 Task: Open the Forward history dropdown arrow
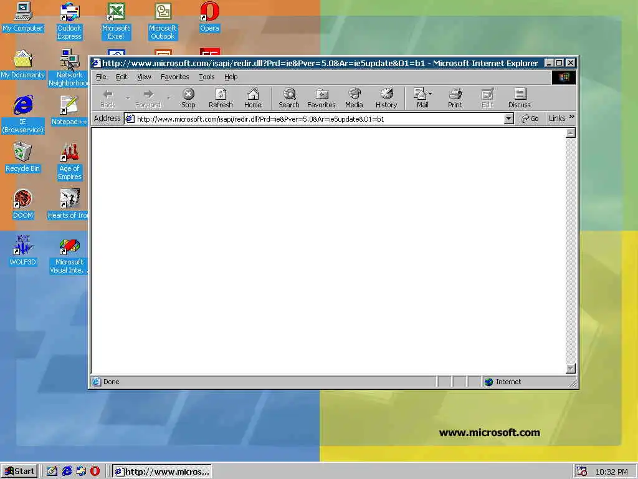[168, 98]
